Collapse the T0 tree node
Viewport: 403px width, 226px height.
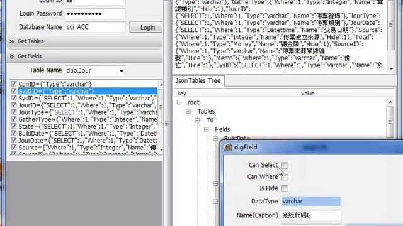[197, 120]
